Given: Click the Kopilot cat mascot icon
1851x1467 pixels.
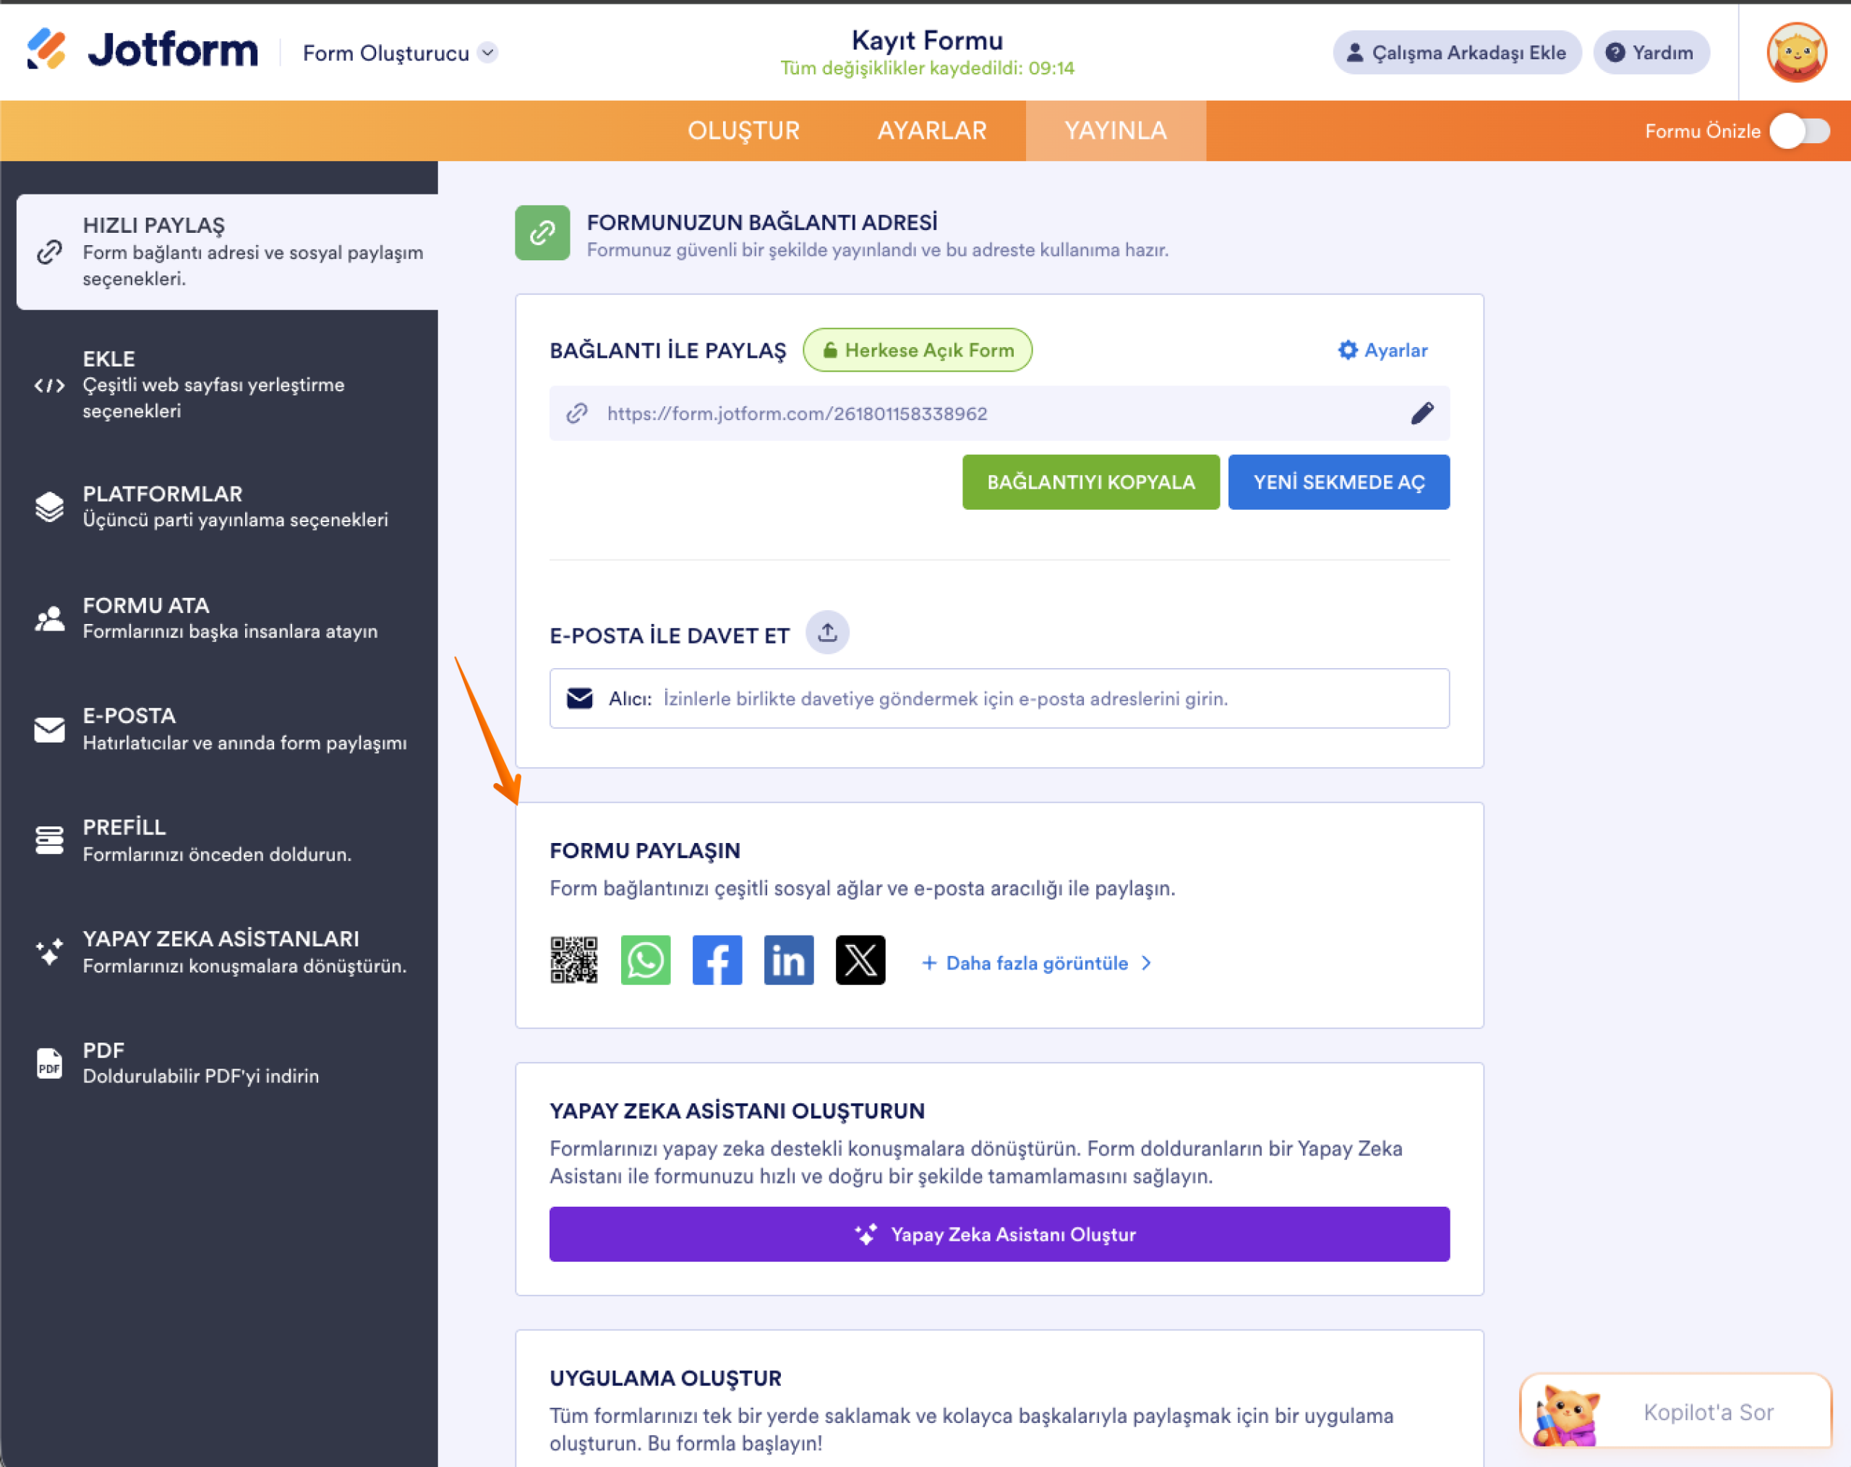Looking at the screenshot, I should [x=1568, y=1415].
